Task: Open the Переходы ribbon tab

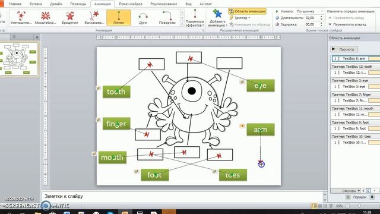Action: (78, 4)
